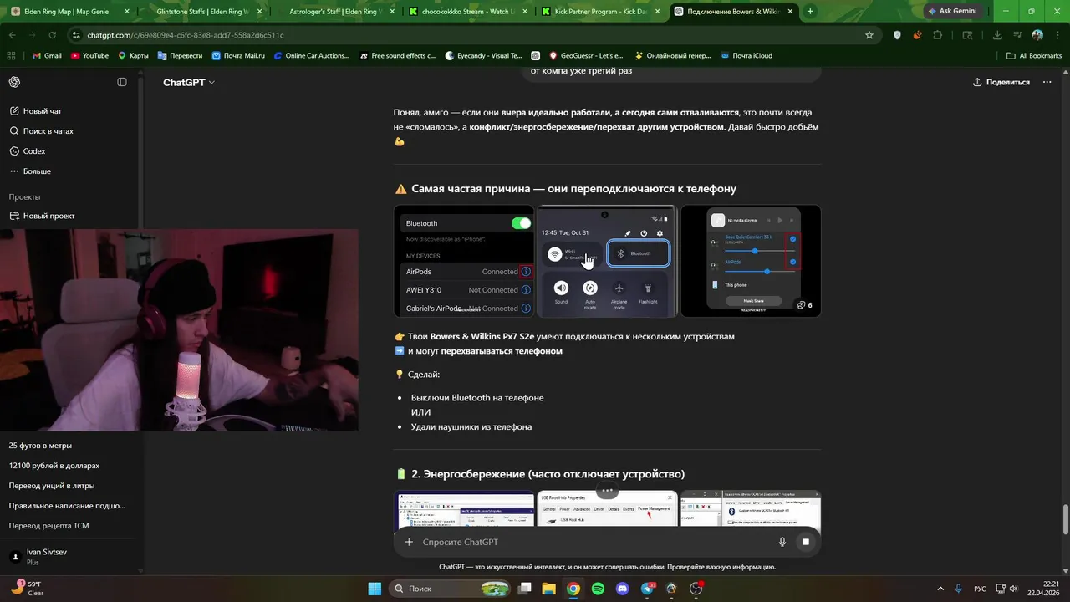Open the iPhone Bluetooth settings thumbnail
This screenshot has width=1070, height=602.
point(464,261)
